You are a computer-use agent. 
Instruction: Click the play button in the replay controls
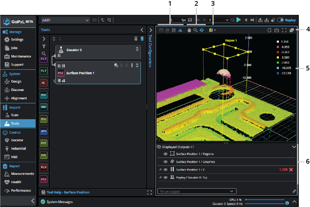239,20
